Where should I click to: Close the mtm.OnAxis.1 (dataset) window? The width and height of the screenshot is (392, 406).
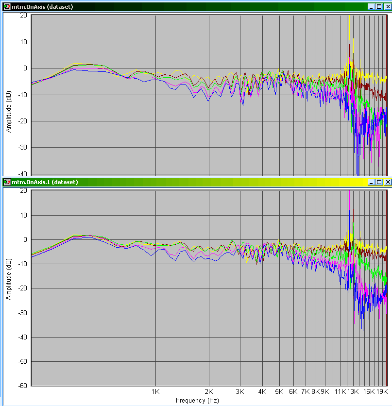tap(388, 182)
